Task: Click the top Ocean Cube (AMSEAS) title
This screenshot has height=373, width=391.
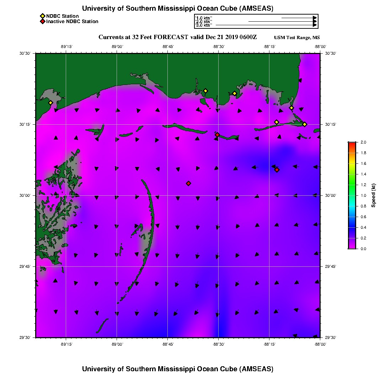Action: [x=178, y=9]
